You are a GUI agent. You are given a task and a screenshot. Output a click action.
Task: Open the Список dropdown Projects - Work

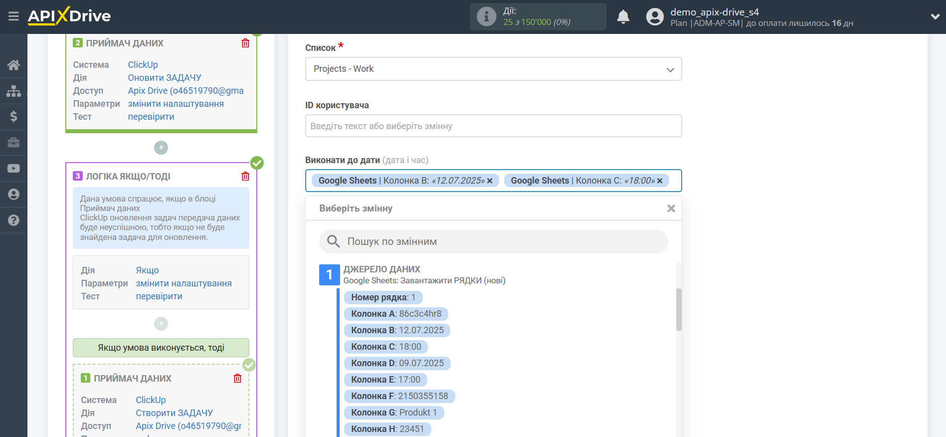[493, 69]
